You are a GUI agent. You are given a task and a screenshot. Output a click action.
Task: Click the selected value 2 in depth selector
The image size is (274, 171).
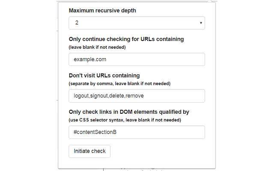coord(77,23)
